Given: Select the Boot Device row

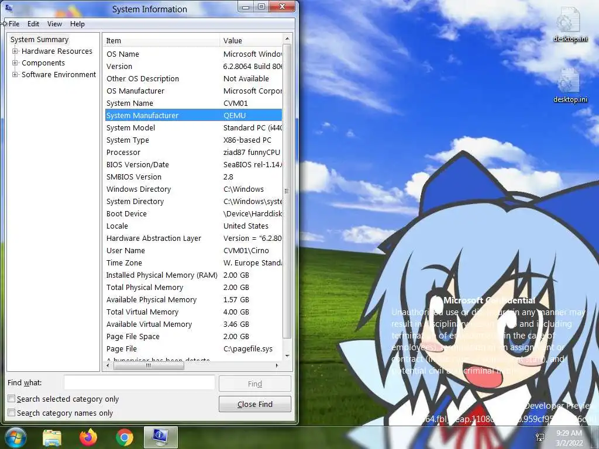Looking at the screenshot, I should 193,213.
